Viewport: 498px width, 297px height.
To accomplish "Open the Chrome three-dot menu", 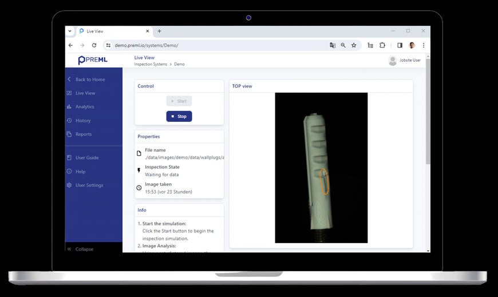I will [x=424, y=45].
